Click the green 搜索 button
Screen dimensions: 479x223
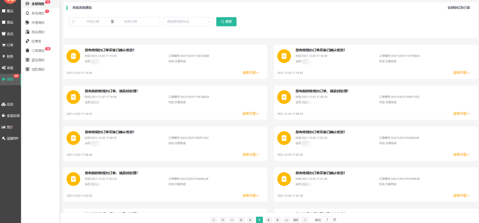pyautogui.click(x=226, y=22)
